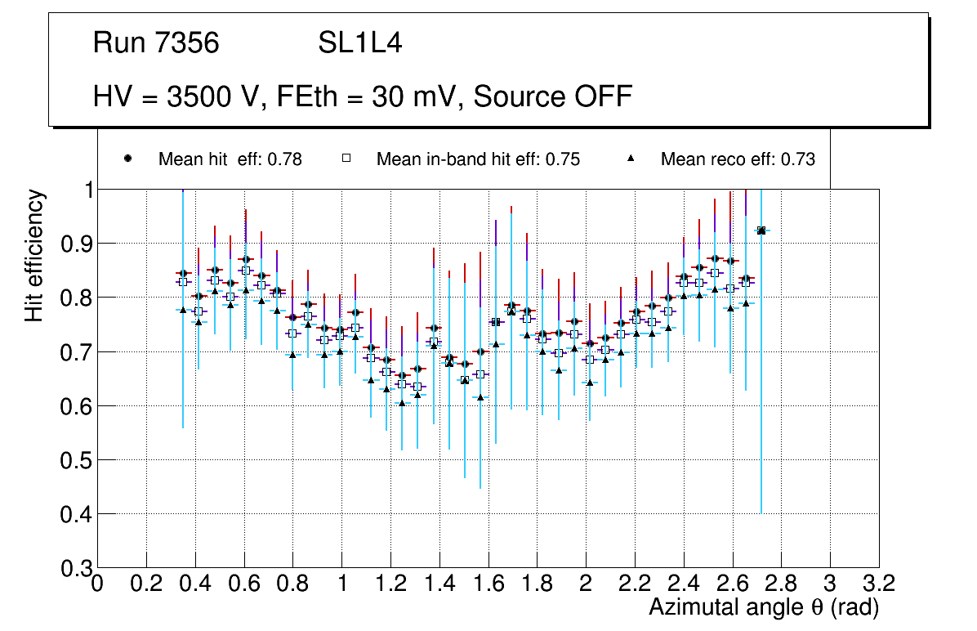Select the 'SL1L4' label in the title box

359,43
